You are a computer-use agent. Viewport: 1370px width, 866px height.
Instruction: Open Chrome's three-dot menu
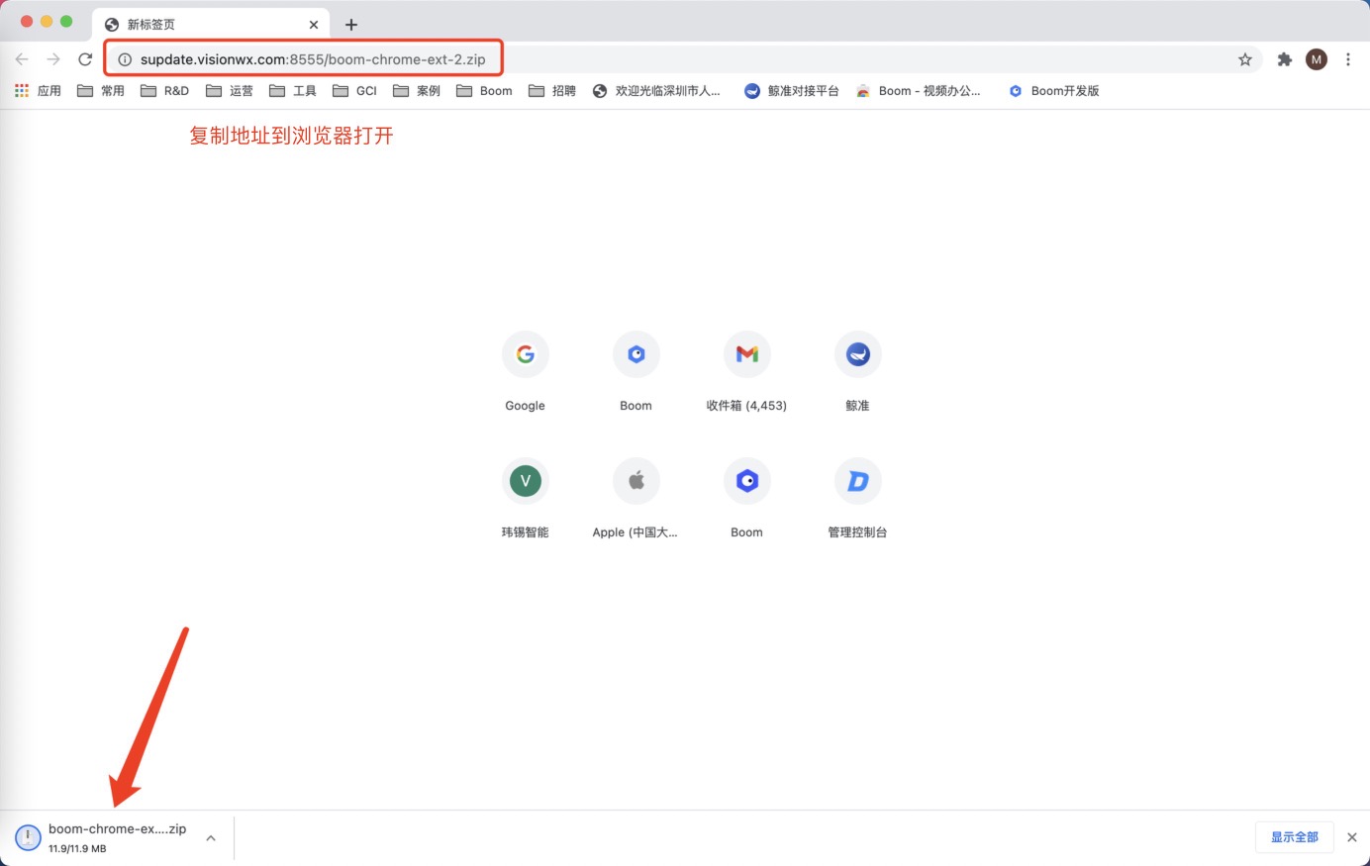coord(1348,59)
